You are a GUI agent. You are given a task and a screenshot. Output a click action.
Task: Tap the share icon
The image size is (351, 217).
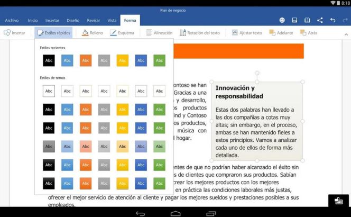click(320, 20)
